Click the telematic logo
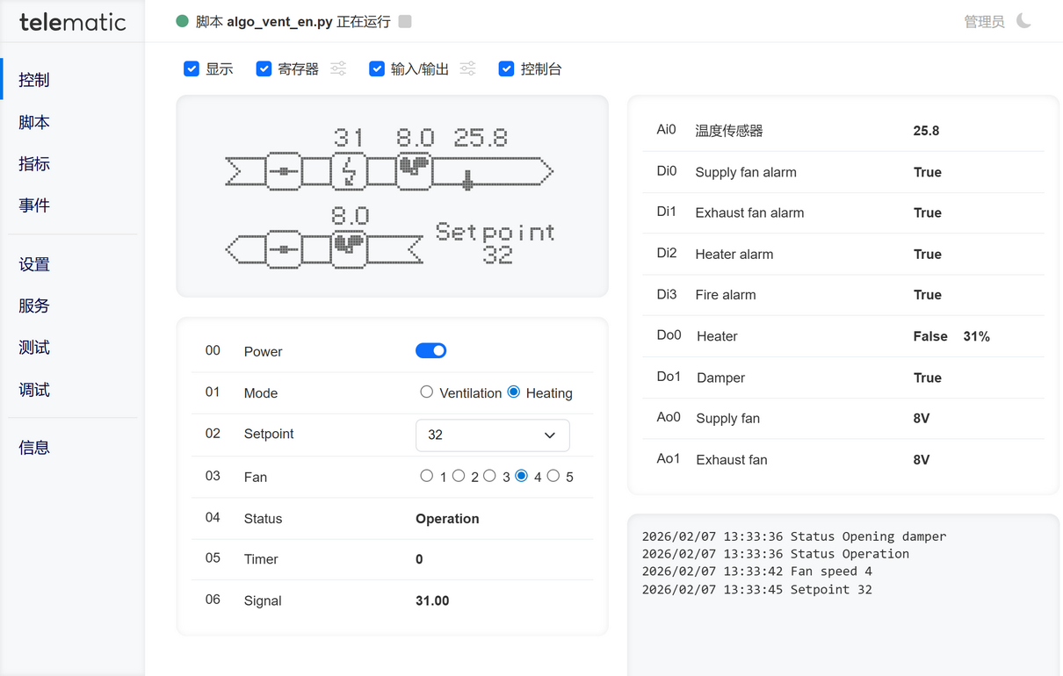 click(x=72, y=22)
